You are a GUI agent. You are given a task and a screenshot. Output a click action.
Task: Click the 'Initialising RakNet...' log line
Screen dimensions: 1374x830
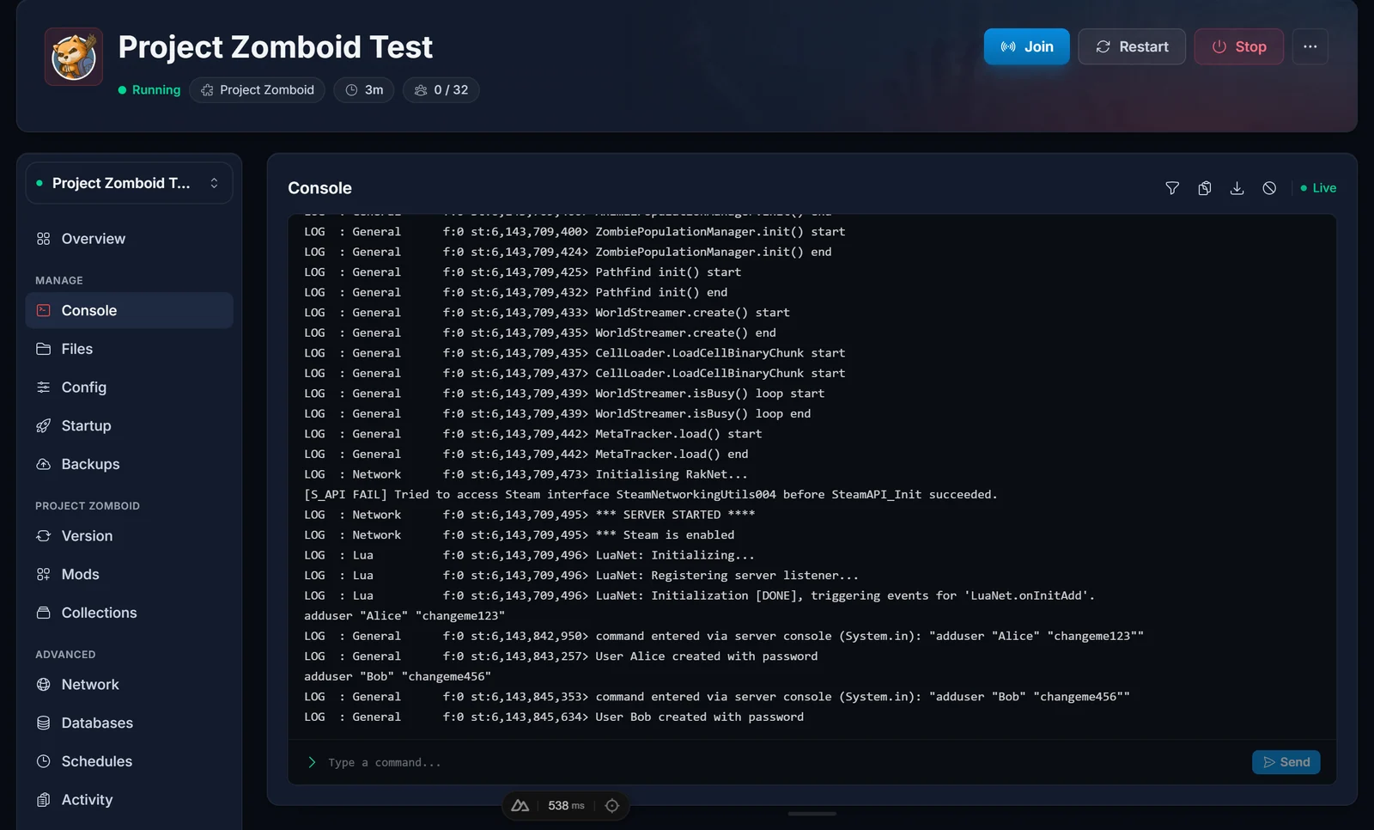pyautogui.click(x=526, y=474)
